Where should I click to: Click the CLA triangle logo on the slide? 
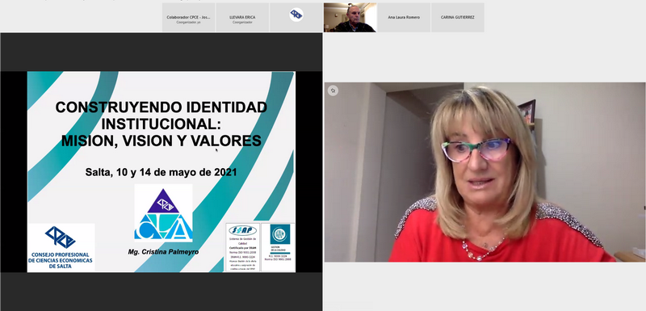point(163,213)
